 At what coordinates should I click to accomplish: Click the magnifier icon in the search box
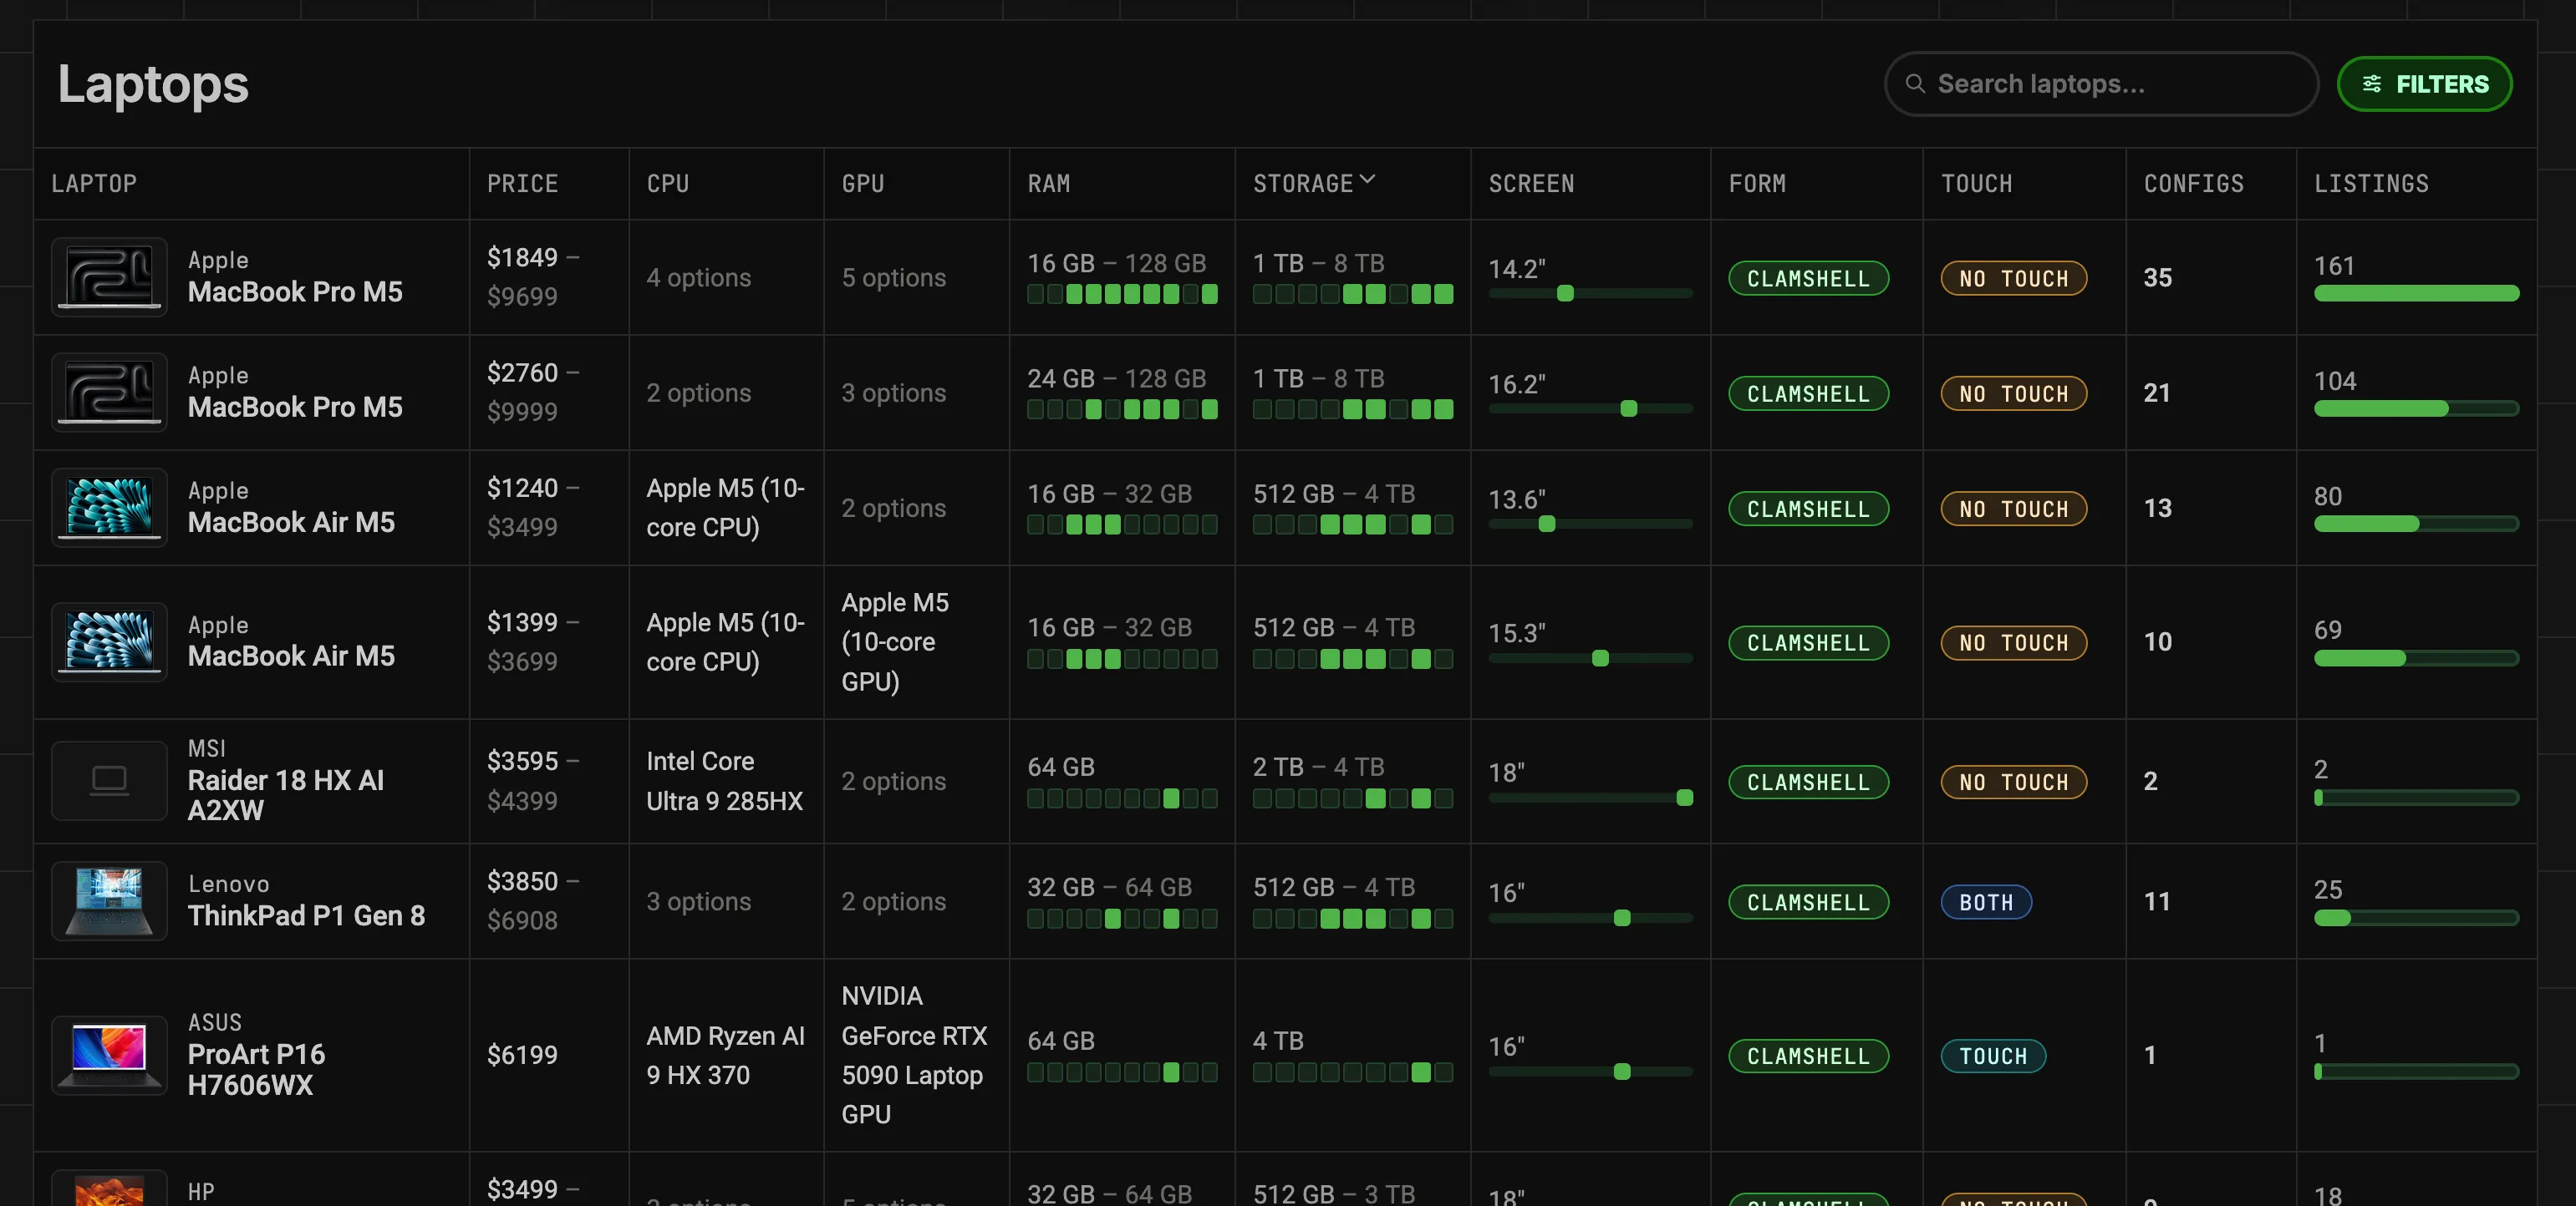1915,84
